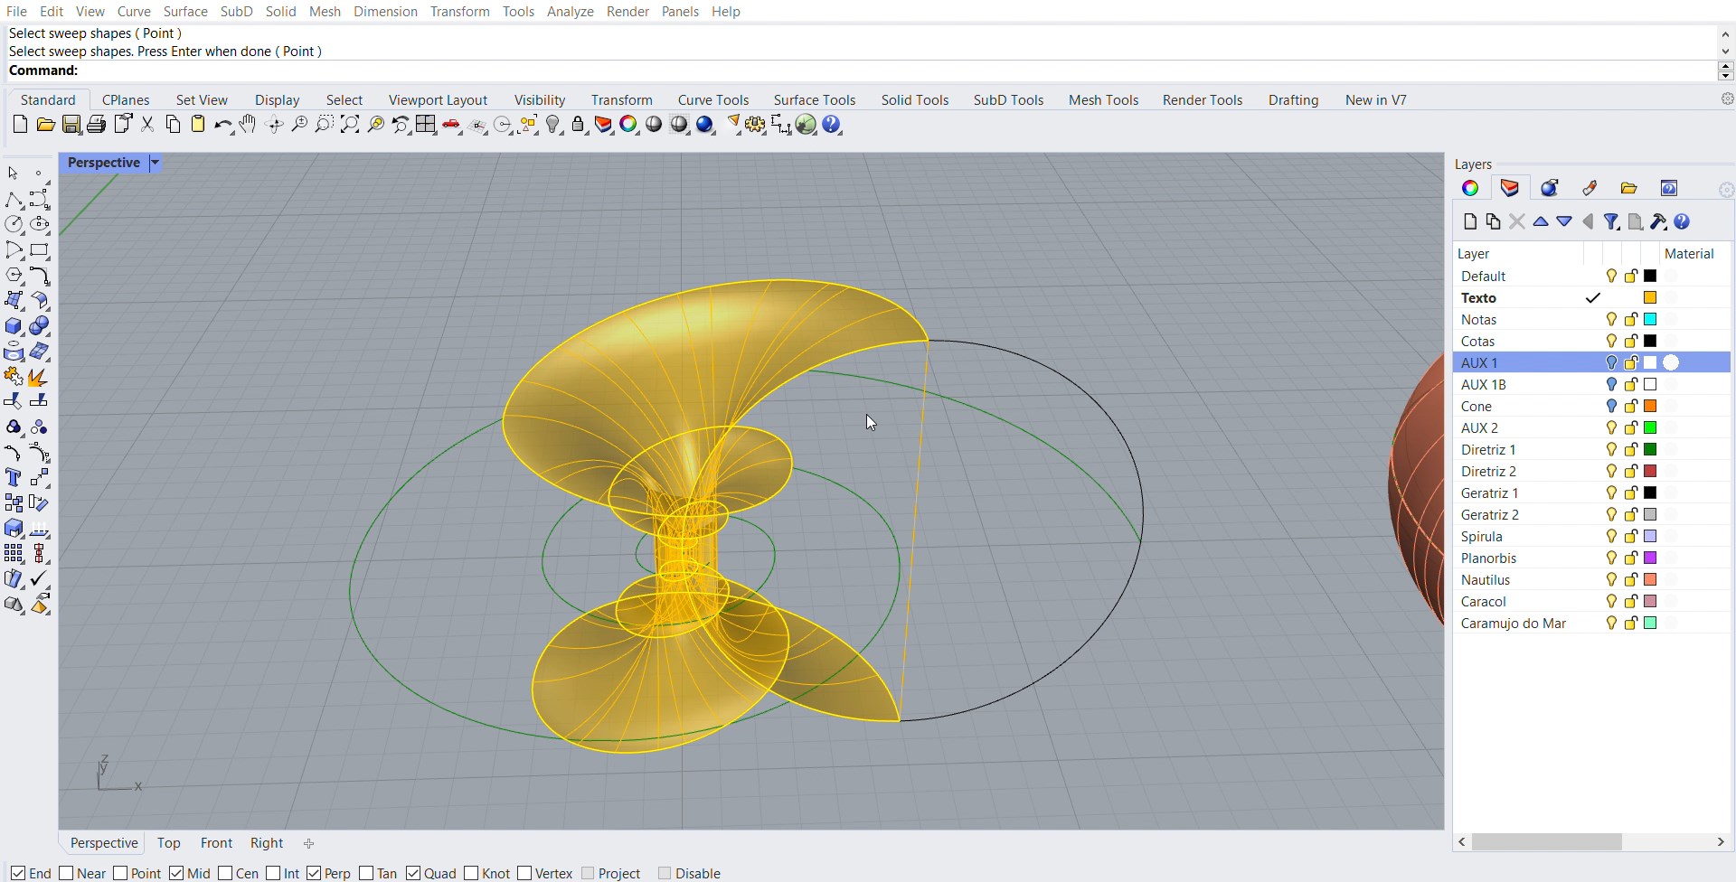Activate the Pan hand tool
This screenshot has width=1736, height=882.
(x=248, y=125)
